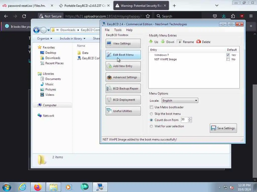Check default checkbox for NST WinPE Image
257x192 pixels.
coord(228,59)
